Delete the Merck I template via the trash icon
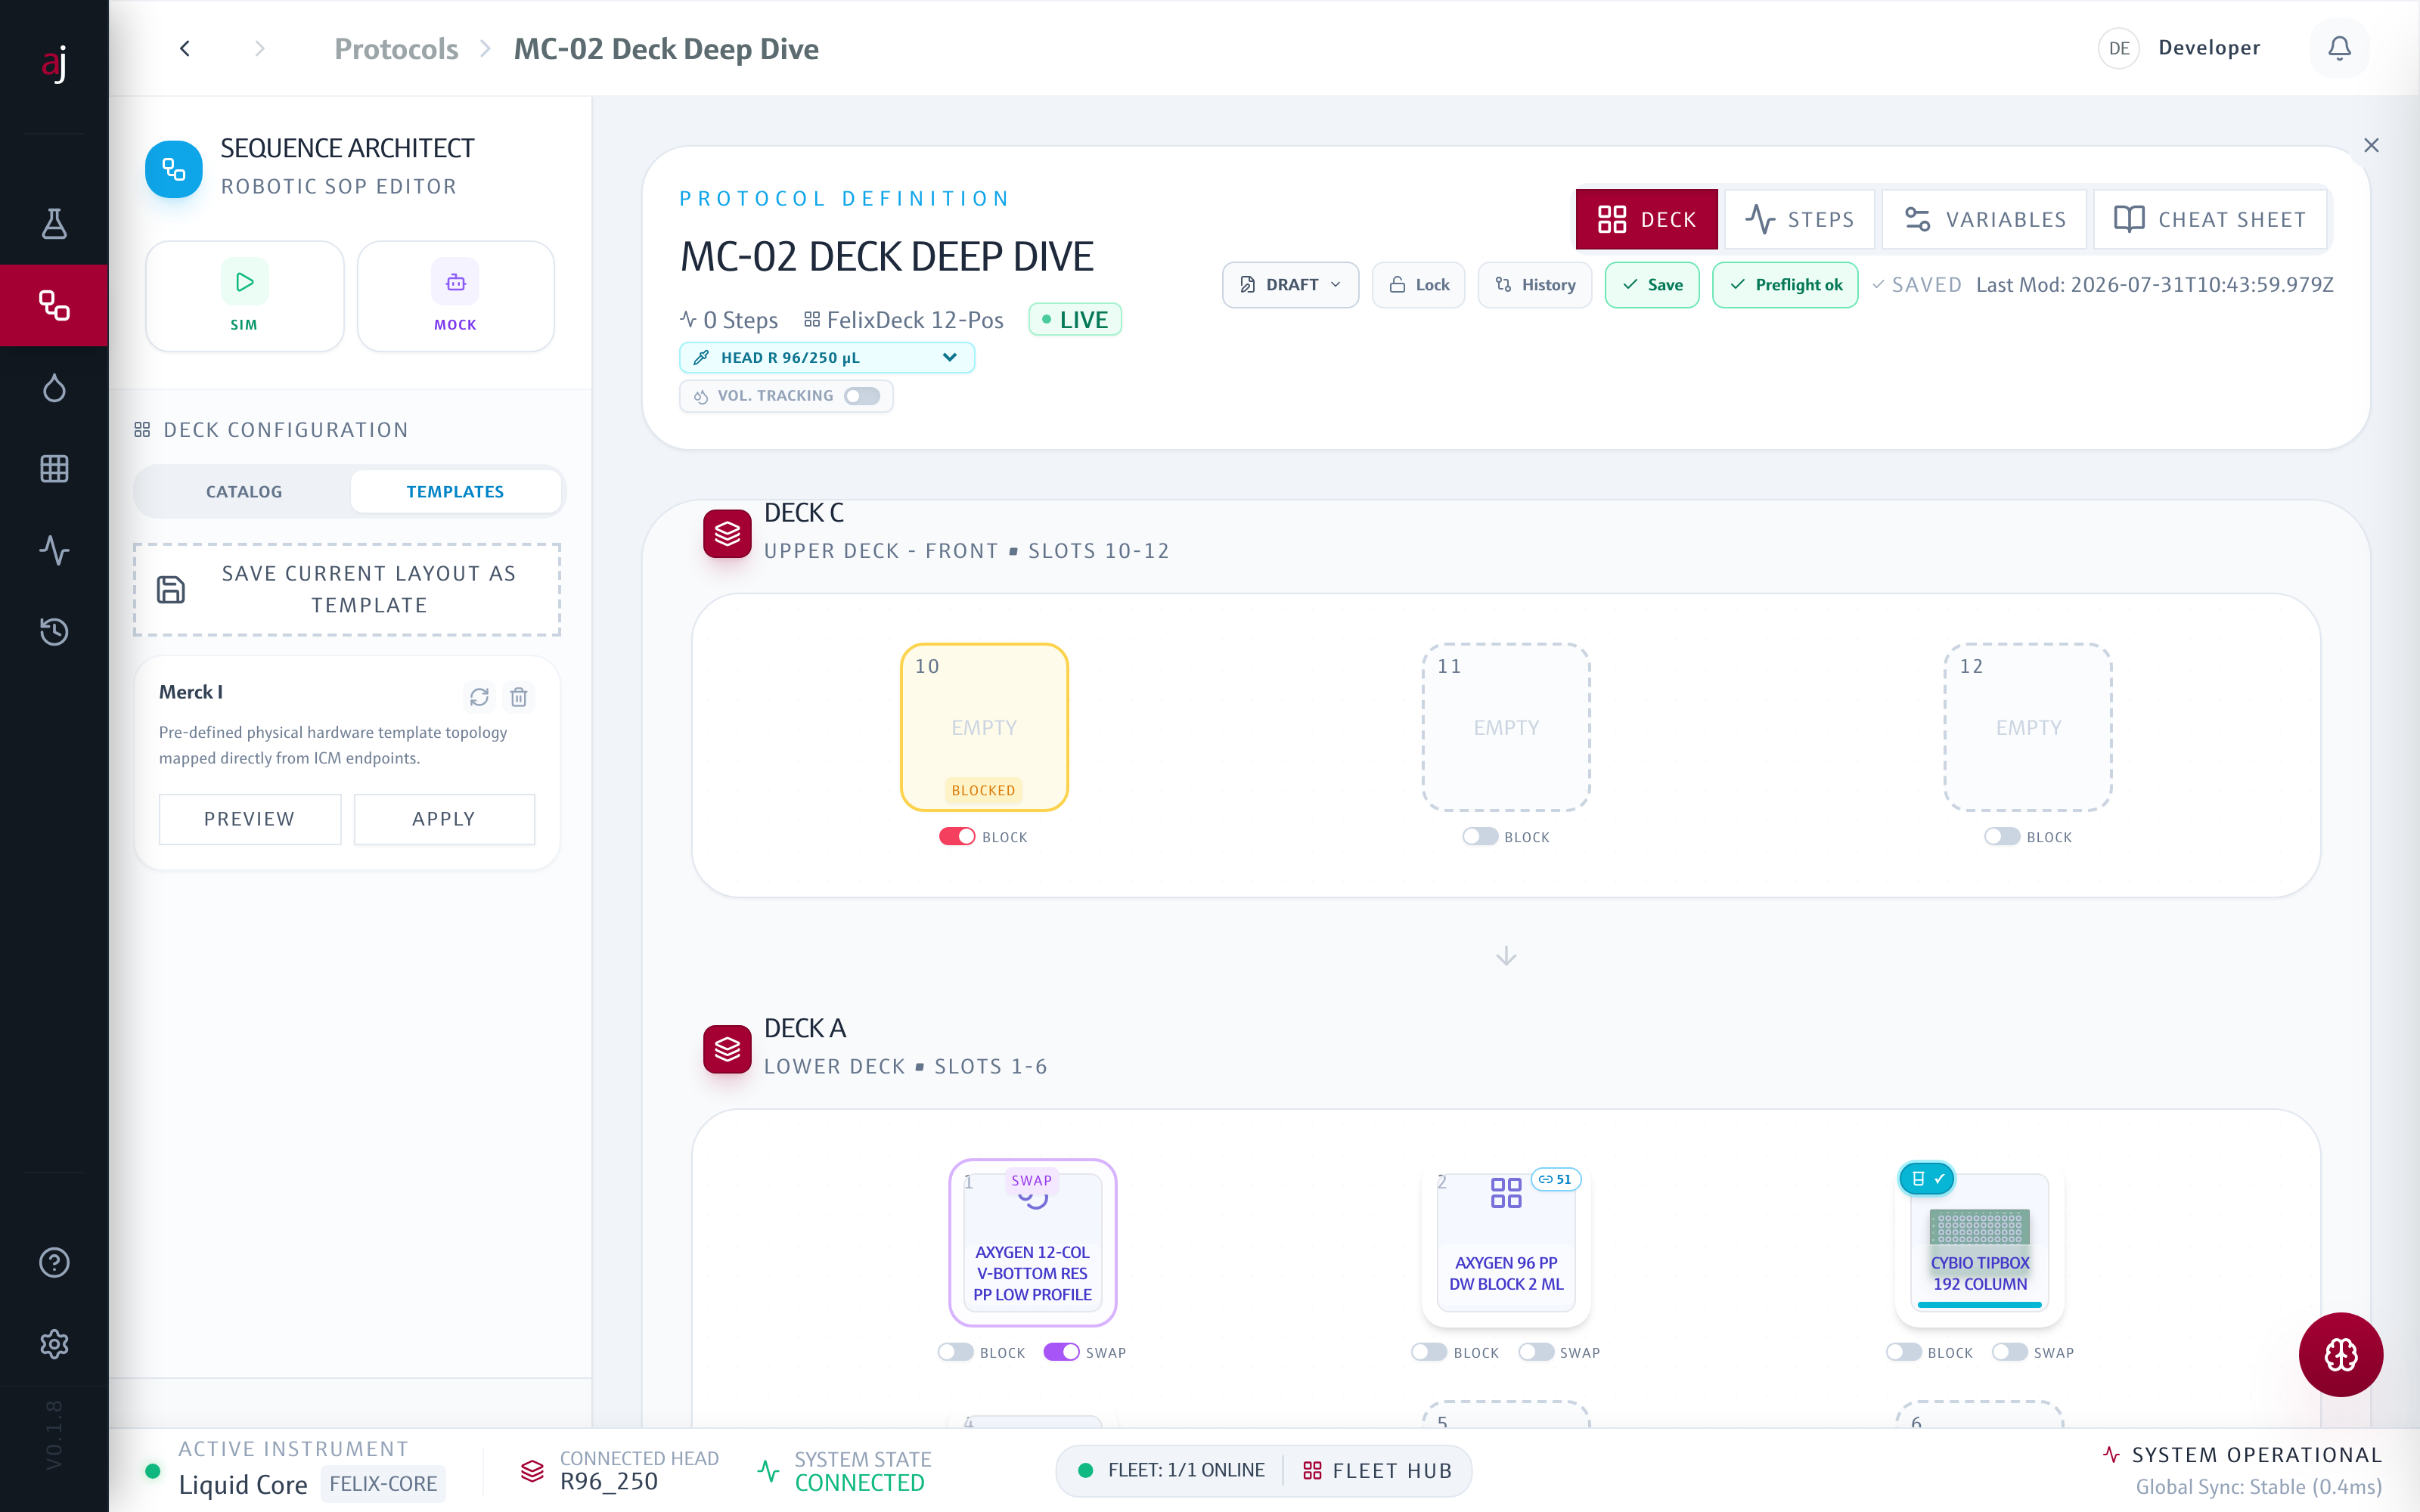 tap(519, 696)
